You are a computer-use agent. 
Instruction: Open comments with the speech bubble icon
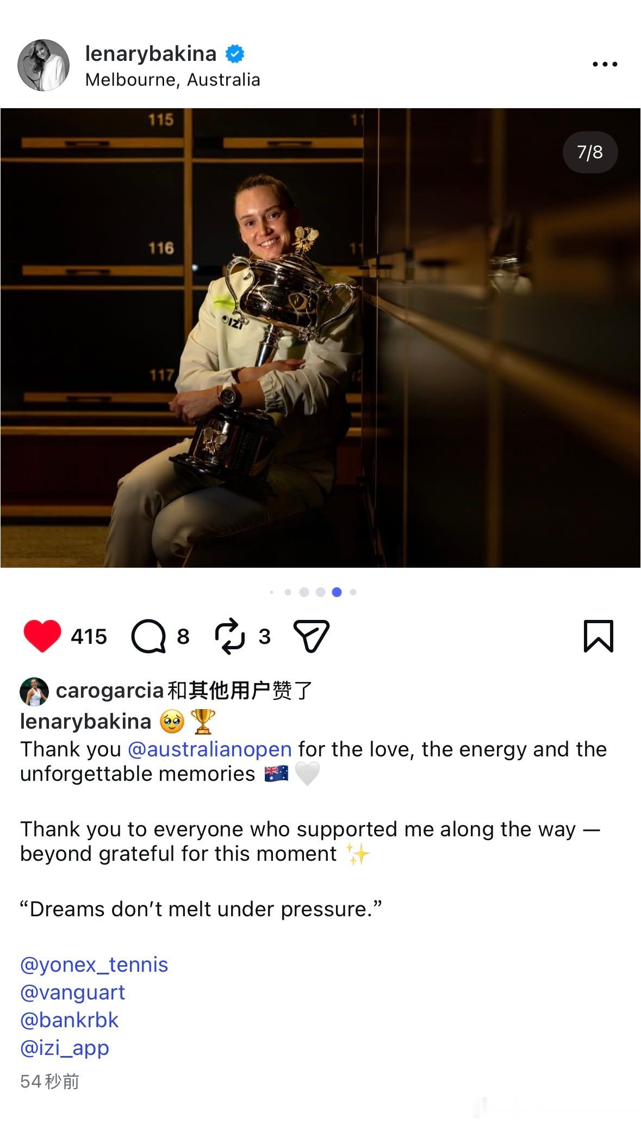148,636
